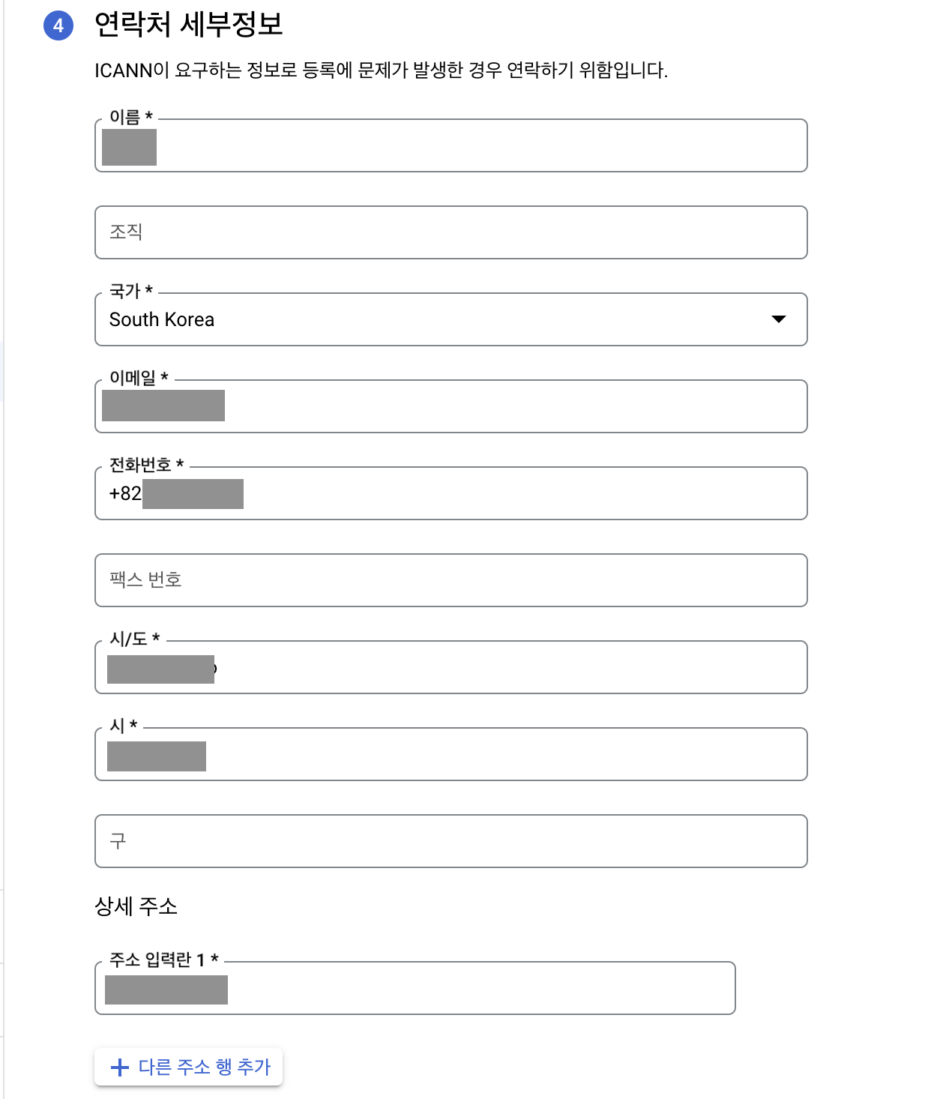Click the country dropdown arrow
931x1099 pixels.
coord(779,319)
